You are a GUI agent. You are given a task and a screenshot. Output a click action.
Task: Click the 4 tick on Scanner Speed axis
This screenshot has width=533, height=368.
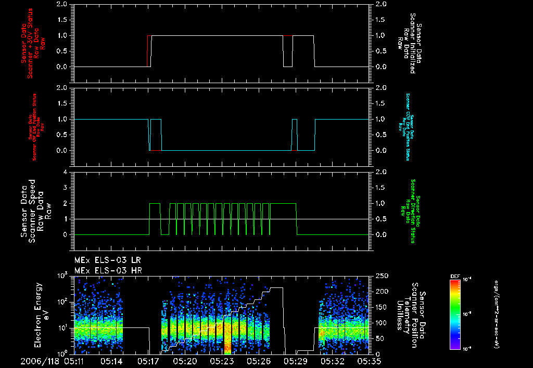click(x=65, y=172)
